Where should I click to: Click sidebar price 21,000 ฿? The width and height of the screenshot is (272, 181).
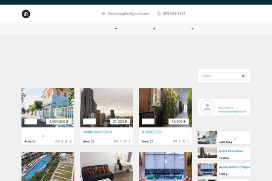(224, 158)
